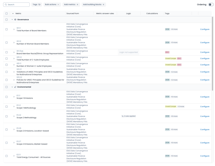Click the G5.1.2 metric code
The image size is (215, 166).
point(19,57)
